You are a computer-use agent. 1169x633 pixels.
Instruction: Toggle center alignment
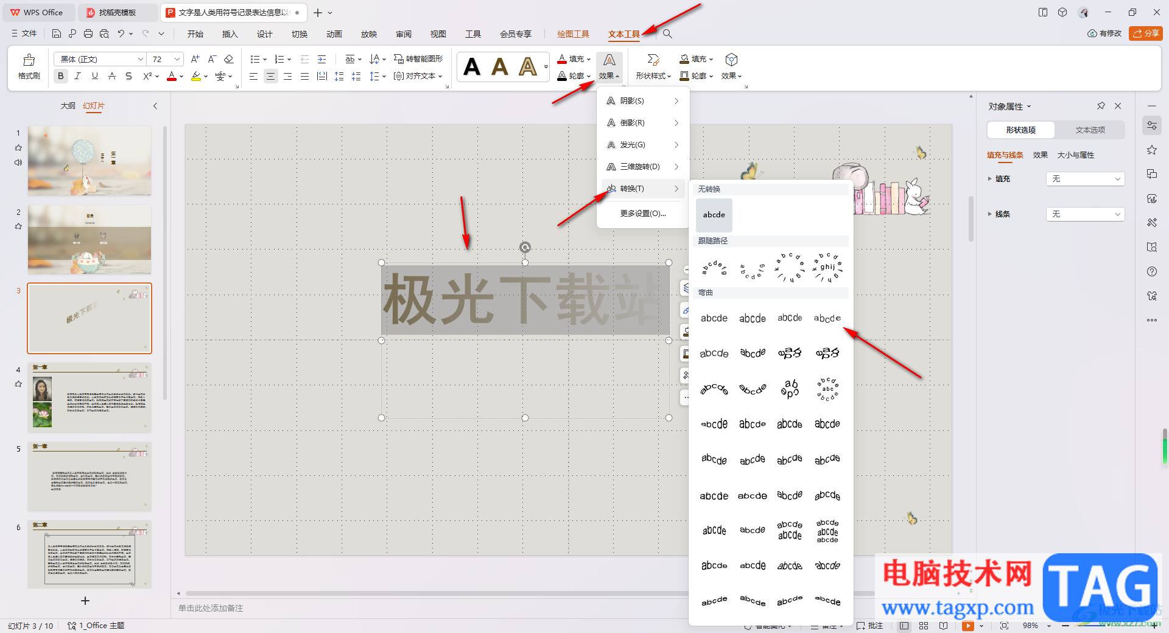click(270, 76)
